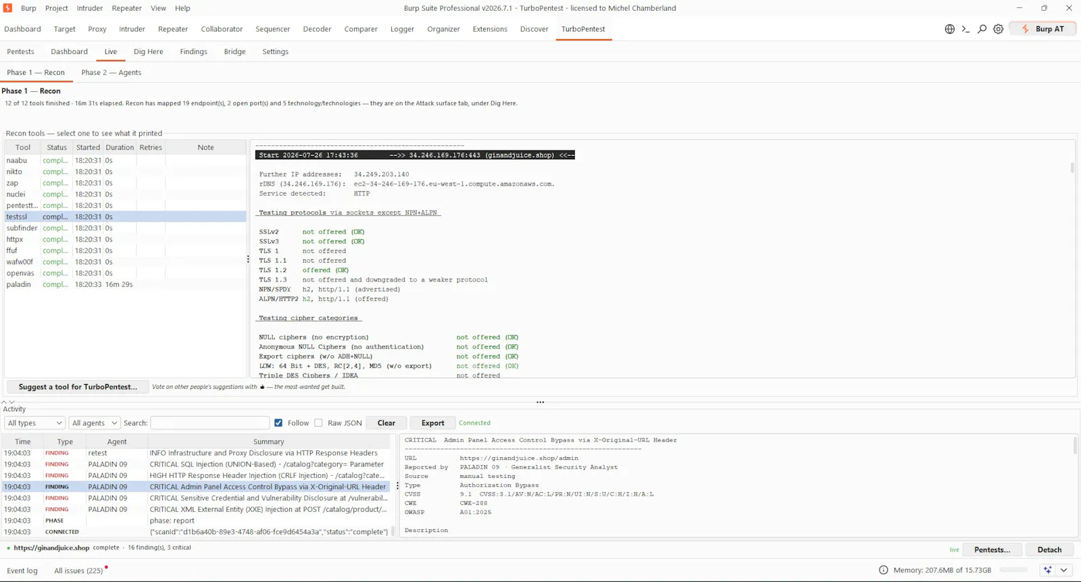Switch to the Logger tab

click(x=402, y=29)
